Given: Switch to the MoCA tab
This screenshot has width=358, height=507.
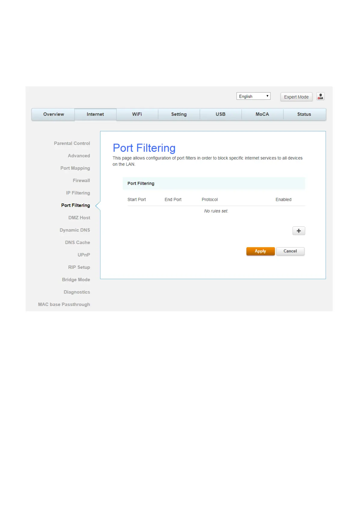Looking at the screenshot, I should pos(262,114).
